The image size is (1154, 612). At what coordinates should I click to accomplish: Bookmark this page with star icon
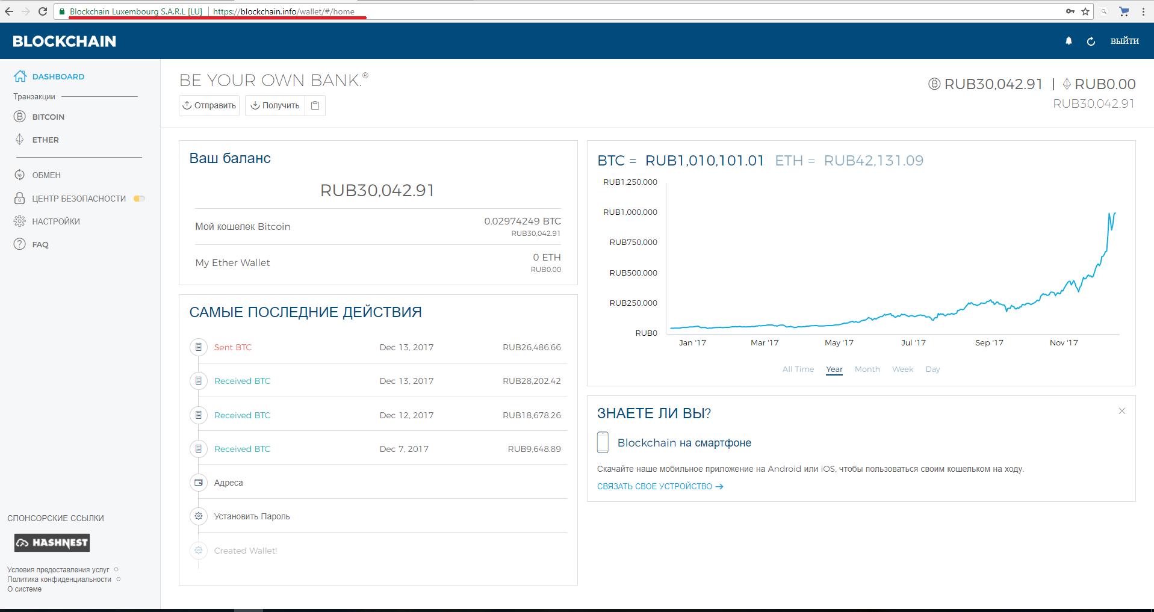point(1085,11)
